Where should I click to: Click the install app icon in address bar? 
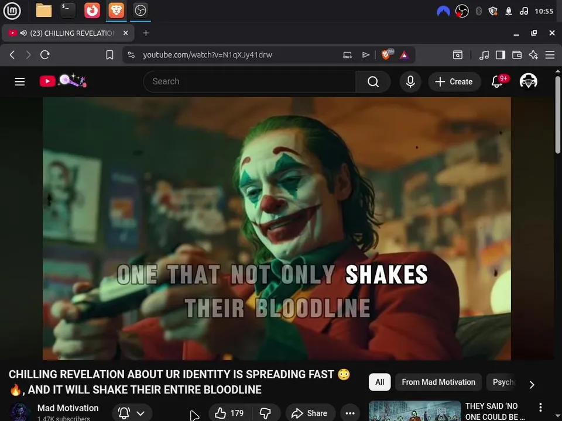347,55
